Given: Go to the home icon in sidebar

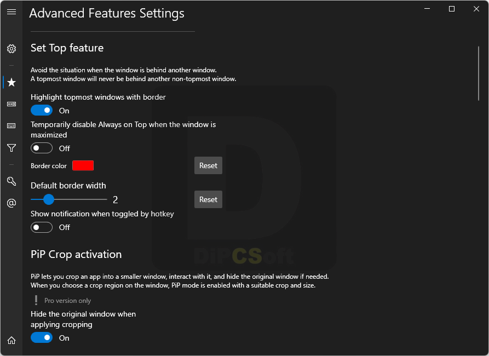Looking at the screenshot, I should coord(11,341).
